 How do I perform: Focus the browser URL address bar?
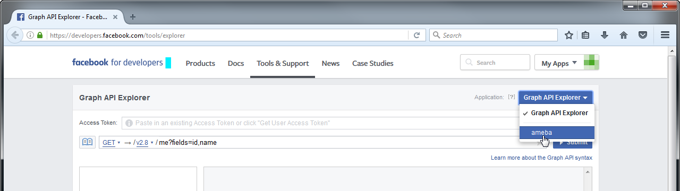tap(228, 36)
